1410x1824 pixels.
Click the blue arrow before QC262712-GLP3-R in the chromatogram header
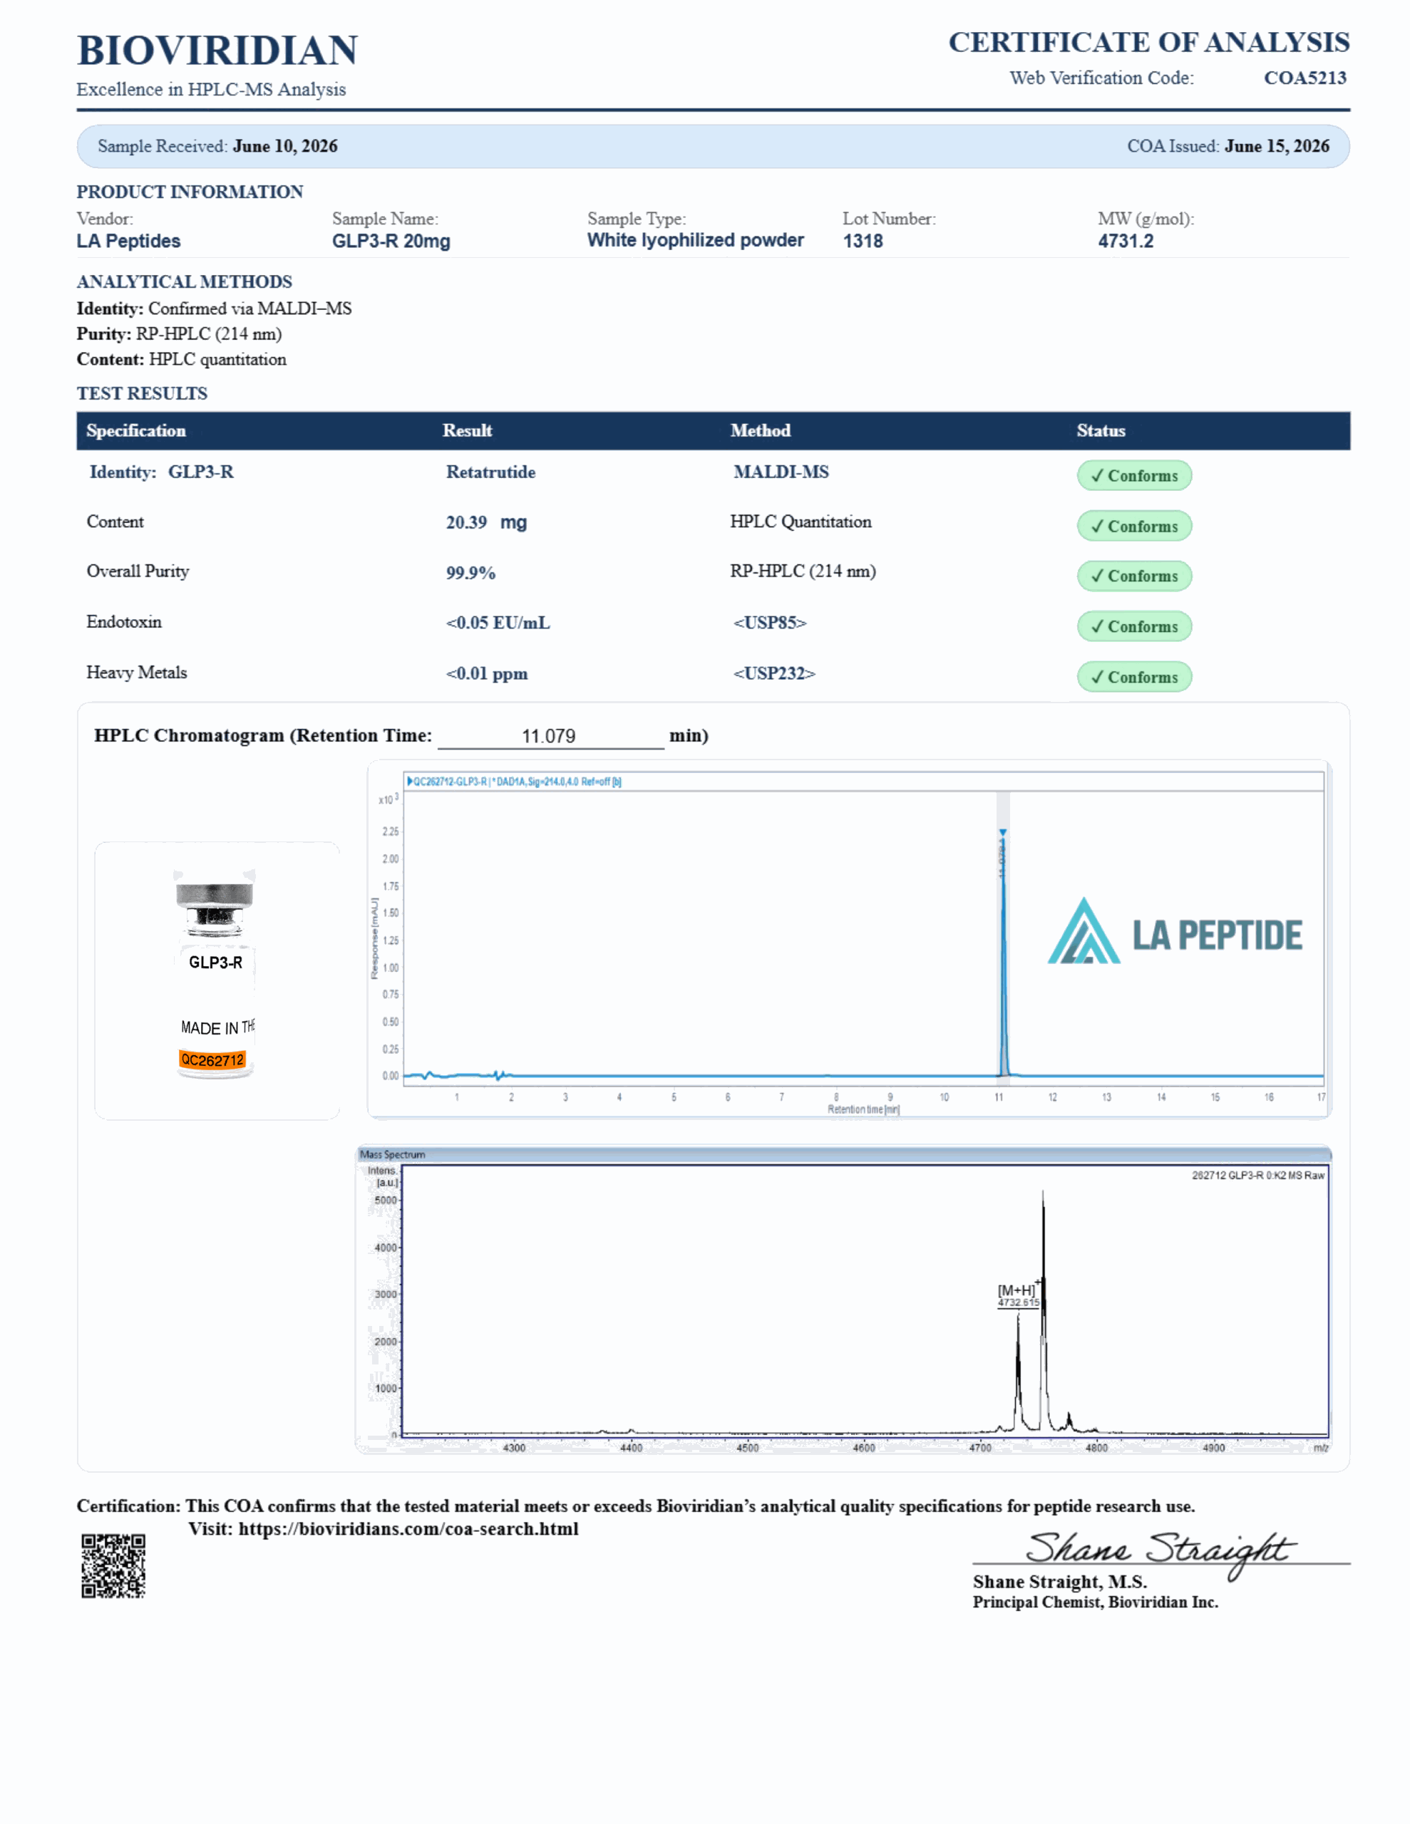point(410,782)
